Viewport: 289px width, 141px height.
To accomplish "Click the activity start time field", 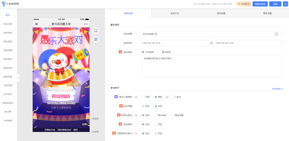I will [x=175, y=43].
